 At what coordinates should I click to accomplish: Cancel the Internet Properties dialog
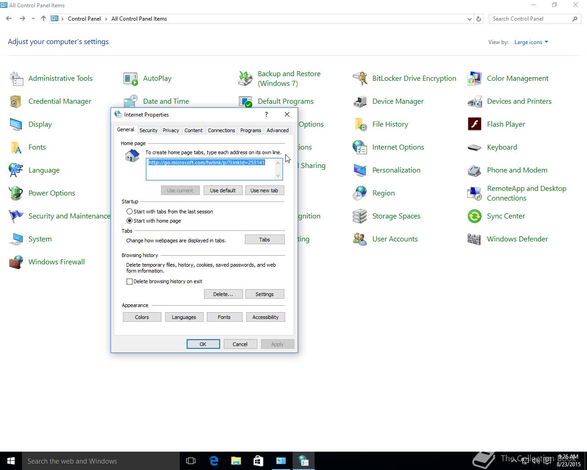[240, 344]
